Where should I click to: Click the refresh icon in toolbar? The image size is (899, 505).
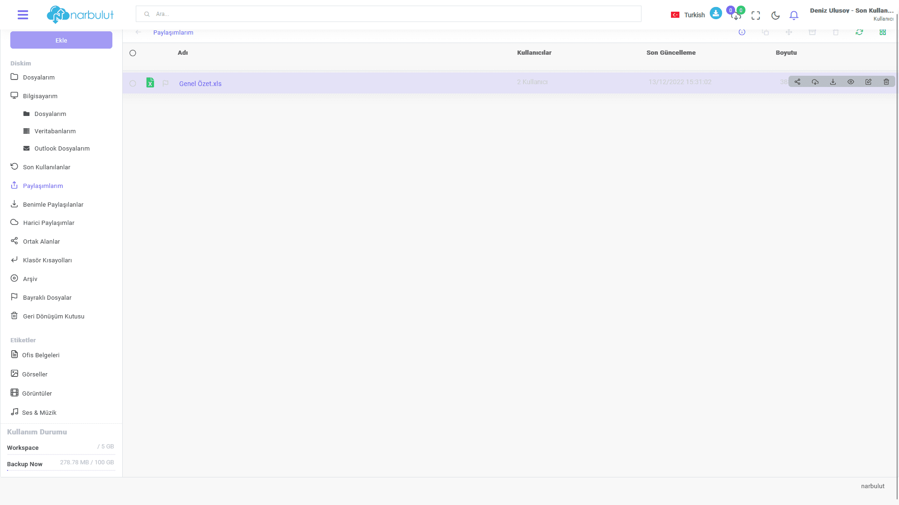(859, 32)
